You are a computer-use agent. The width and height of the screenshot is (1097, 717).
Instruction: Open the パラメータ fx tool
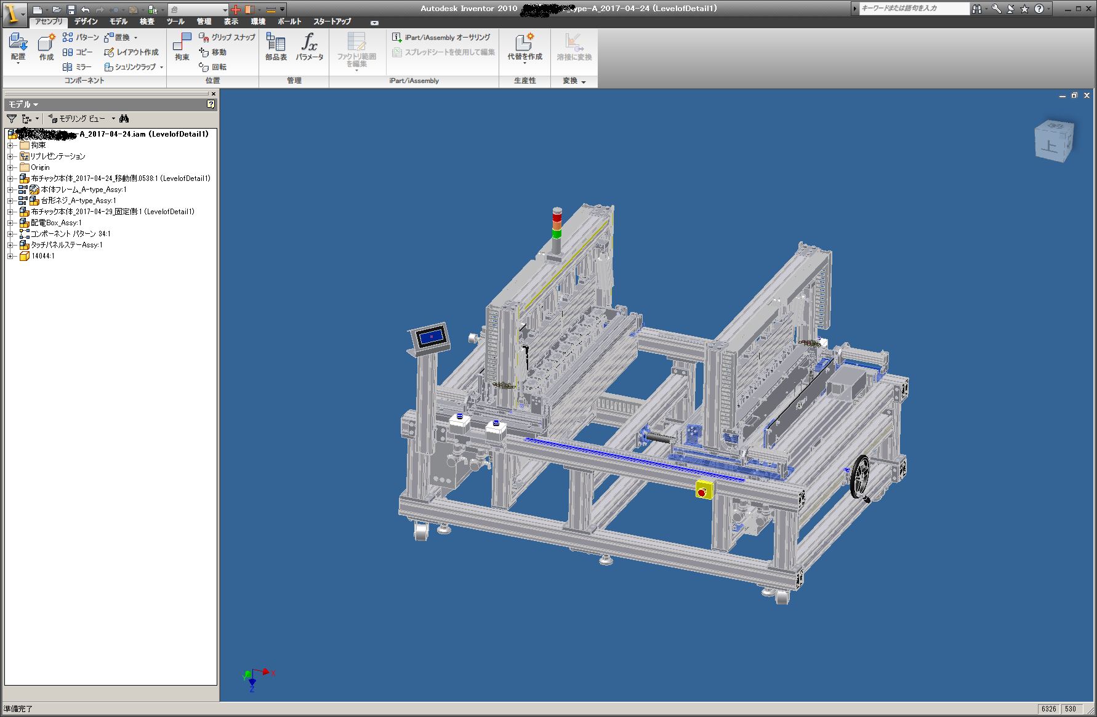click(309, 46)
